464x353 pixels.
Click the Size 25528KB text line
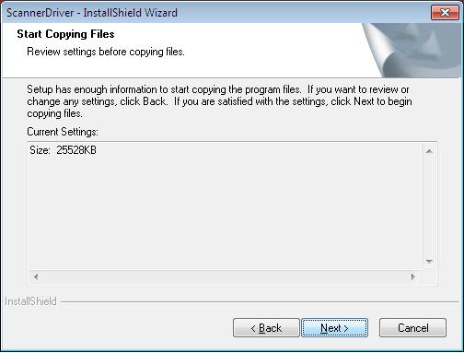tap(63, 150)
